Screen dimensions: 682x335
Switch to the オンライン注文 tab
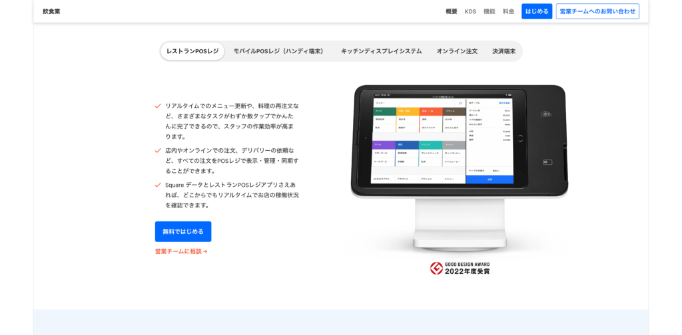pyautogui.click(x=457, y=51)
